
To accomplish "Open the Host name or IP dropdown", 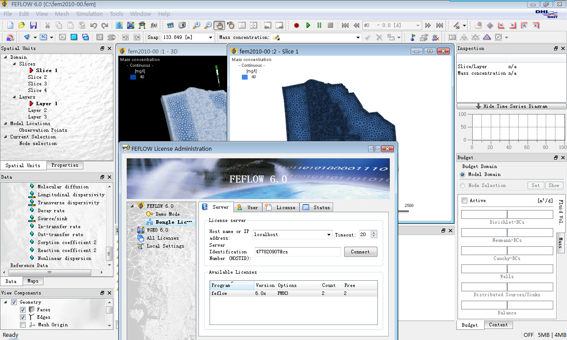I will (x=329, y=235).
